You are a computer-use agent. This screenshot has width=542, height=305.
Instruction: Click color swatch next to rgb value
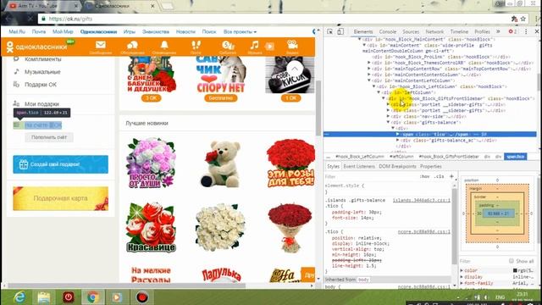pyautogui.click(x=515, y=270)
